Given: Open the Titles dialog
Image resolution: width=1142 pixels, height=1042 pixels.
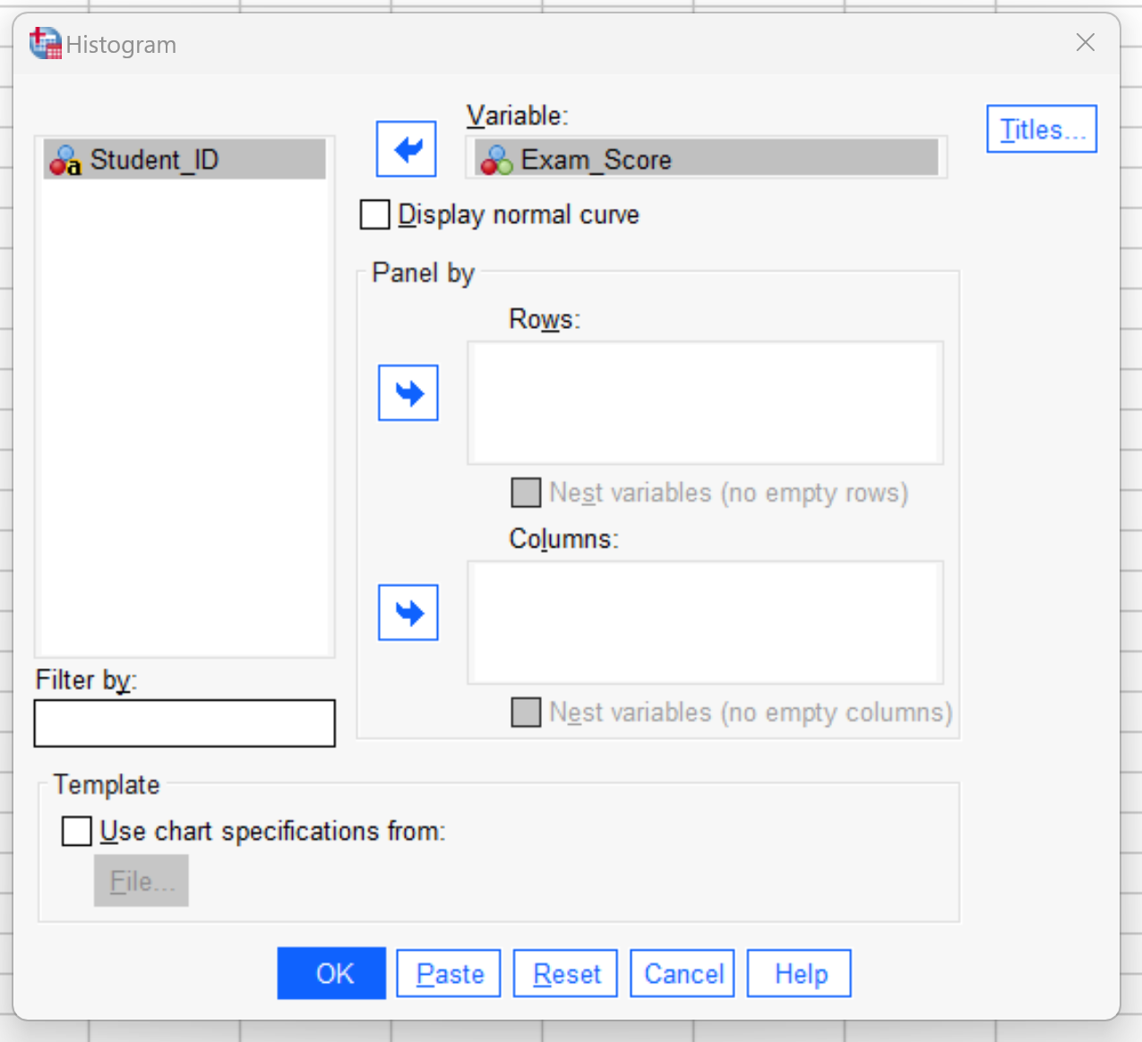Looking at the screenshot, I should pos(1042,129).
